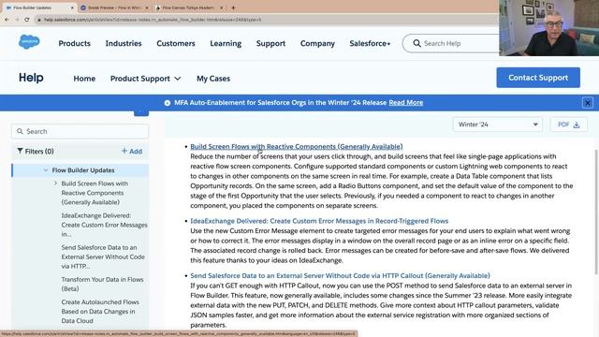Click the Help heading link
Viewport: 599px width, 337px height.
tap(31, 78)
